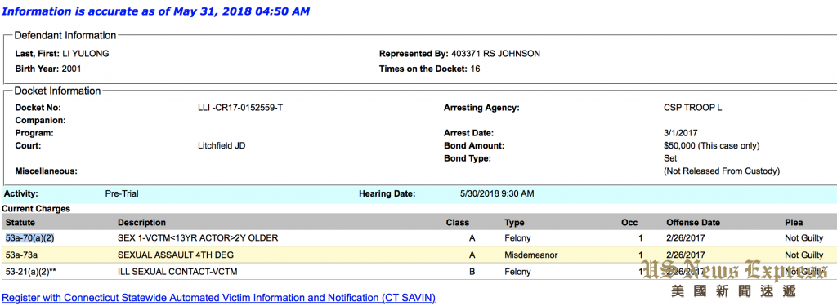The width and height of the screenshot is (837, 306).
Task: Click the Type column header
Action: (x=514, y=222)
